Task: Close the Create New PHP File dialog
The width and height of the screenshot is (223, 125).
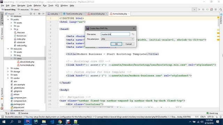Action: click(134, 28)
